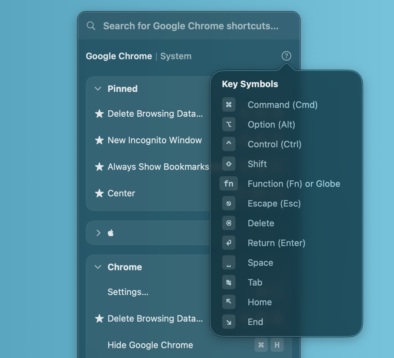Screen dimensions: 394x358
Task: Click the search magnifier icon
Action: (x=91, y=26)
